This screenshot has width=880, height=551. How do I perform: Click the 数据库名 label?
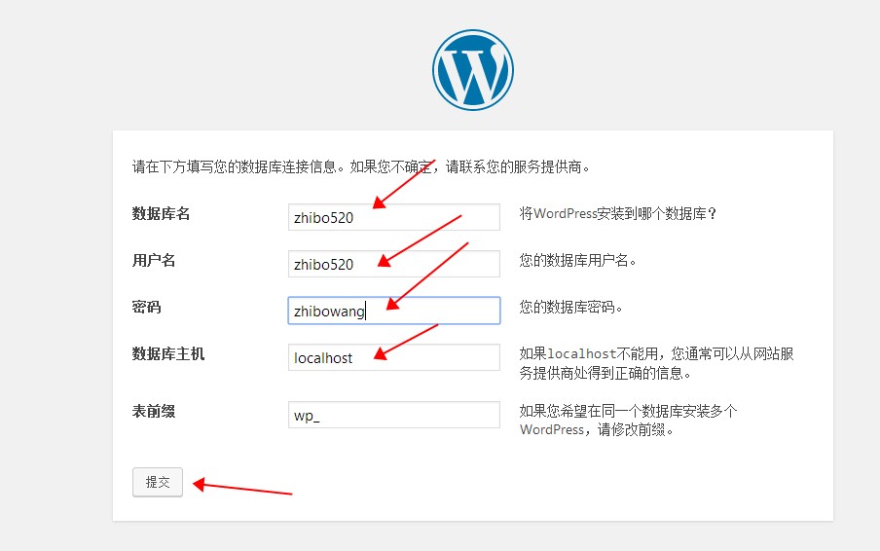click(161, 214)
